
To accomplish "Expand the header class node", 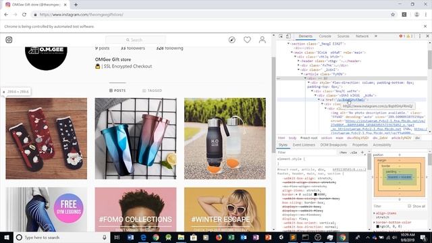I will (x=298, y=61).
